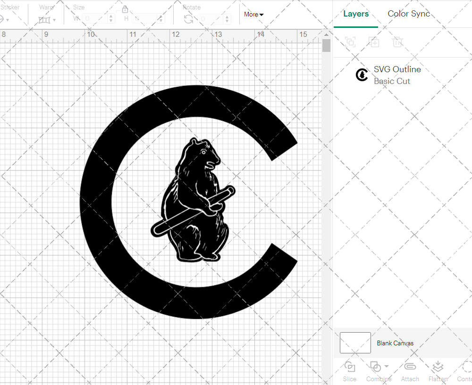This screenshot has width=472, height=385.
Task: Click the Slice tool
Action: 349,371
